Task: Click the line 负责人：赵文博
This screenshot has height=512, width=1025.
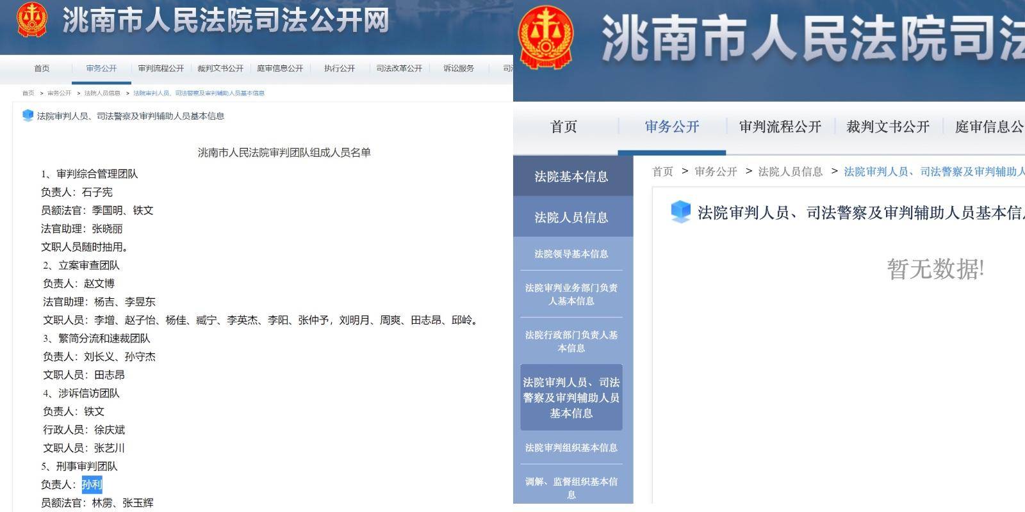Action: tap(79, 284)
